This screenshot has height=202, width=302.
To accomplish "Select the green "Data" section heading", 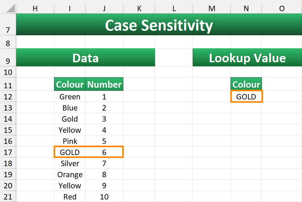I will pos(85,58).
